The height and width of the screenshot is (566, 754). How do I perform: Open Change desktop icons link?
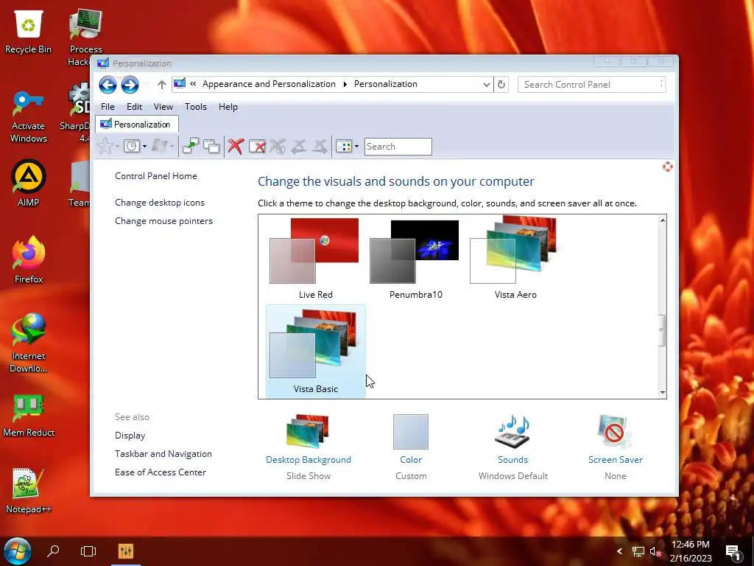(160, 203)
